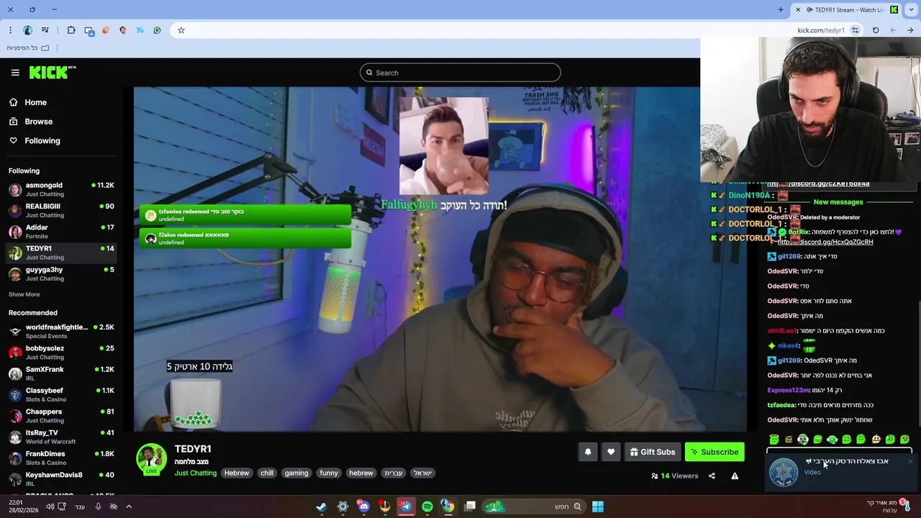Click username tzfaedea in chat

(x=781, y=405)
